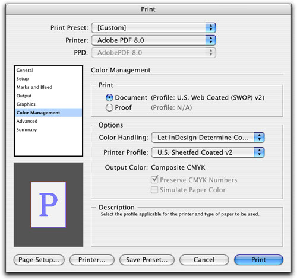This screenshot has height=280, width=297.
Task: Click the Save Preset... button
Action: click(x=147, y=260)
